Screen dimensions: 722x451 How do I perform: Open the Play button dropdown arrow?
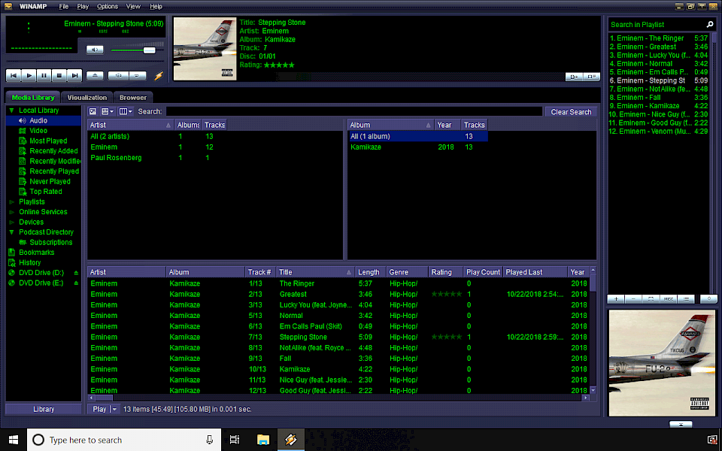click(x=114, y=409)
